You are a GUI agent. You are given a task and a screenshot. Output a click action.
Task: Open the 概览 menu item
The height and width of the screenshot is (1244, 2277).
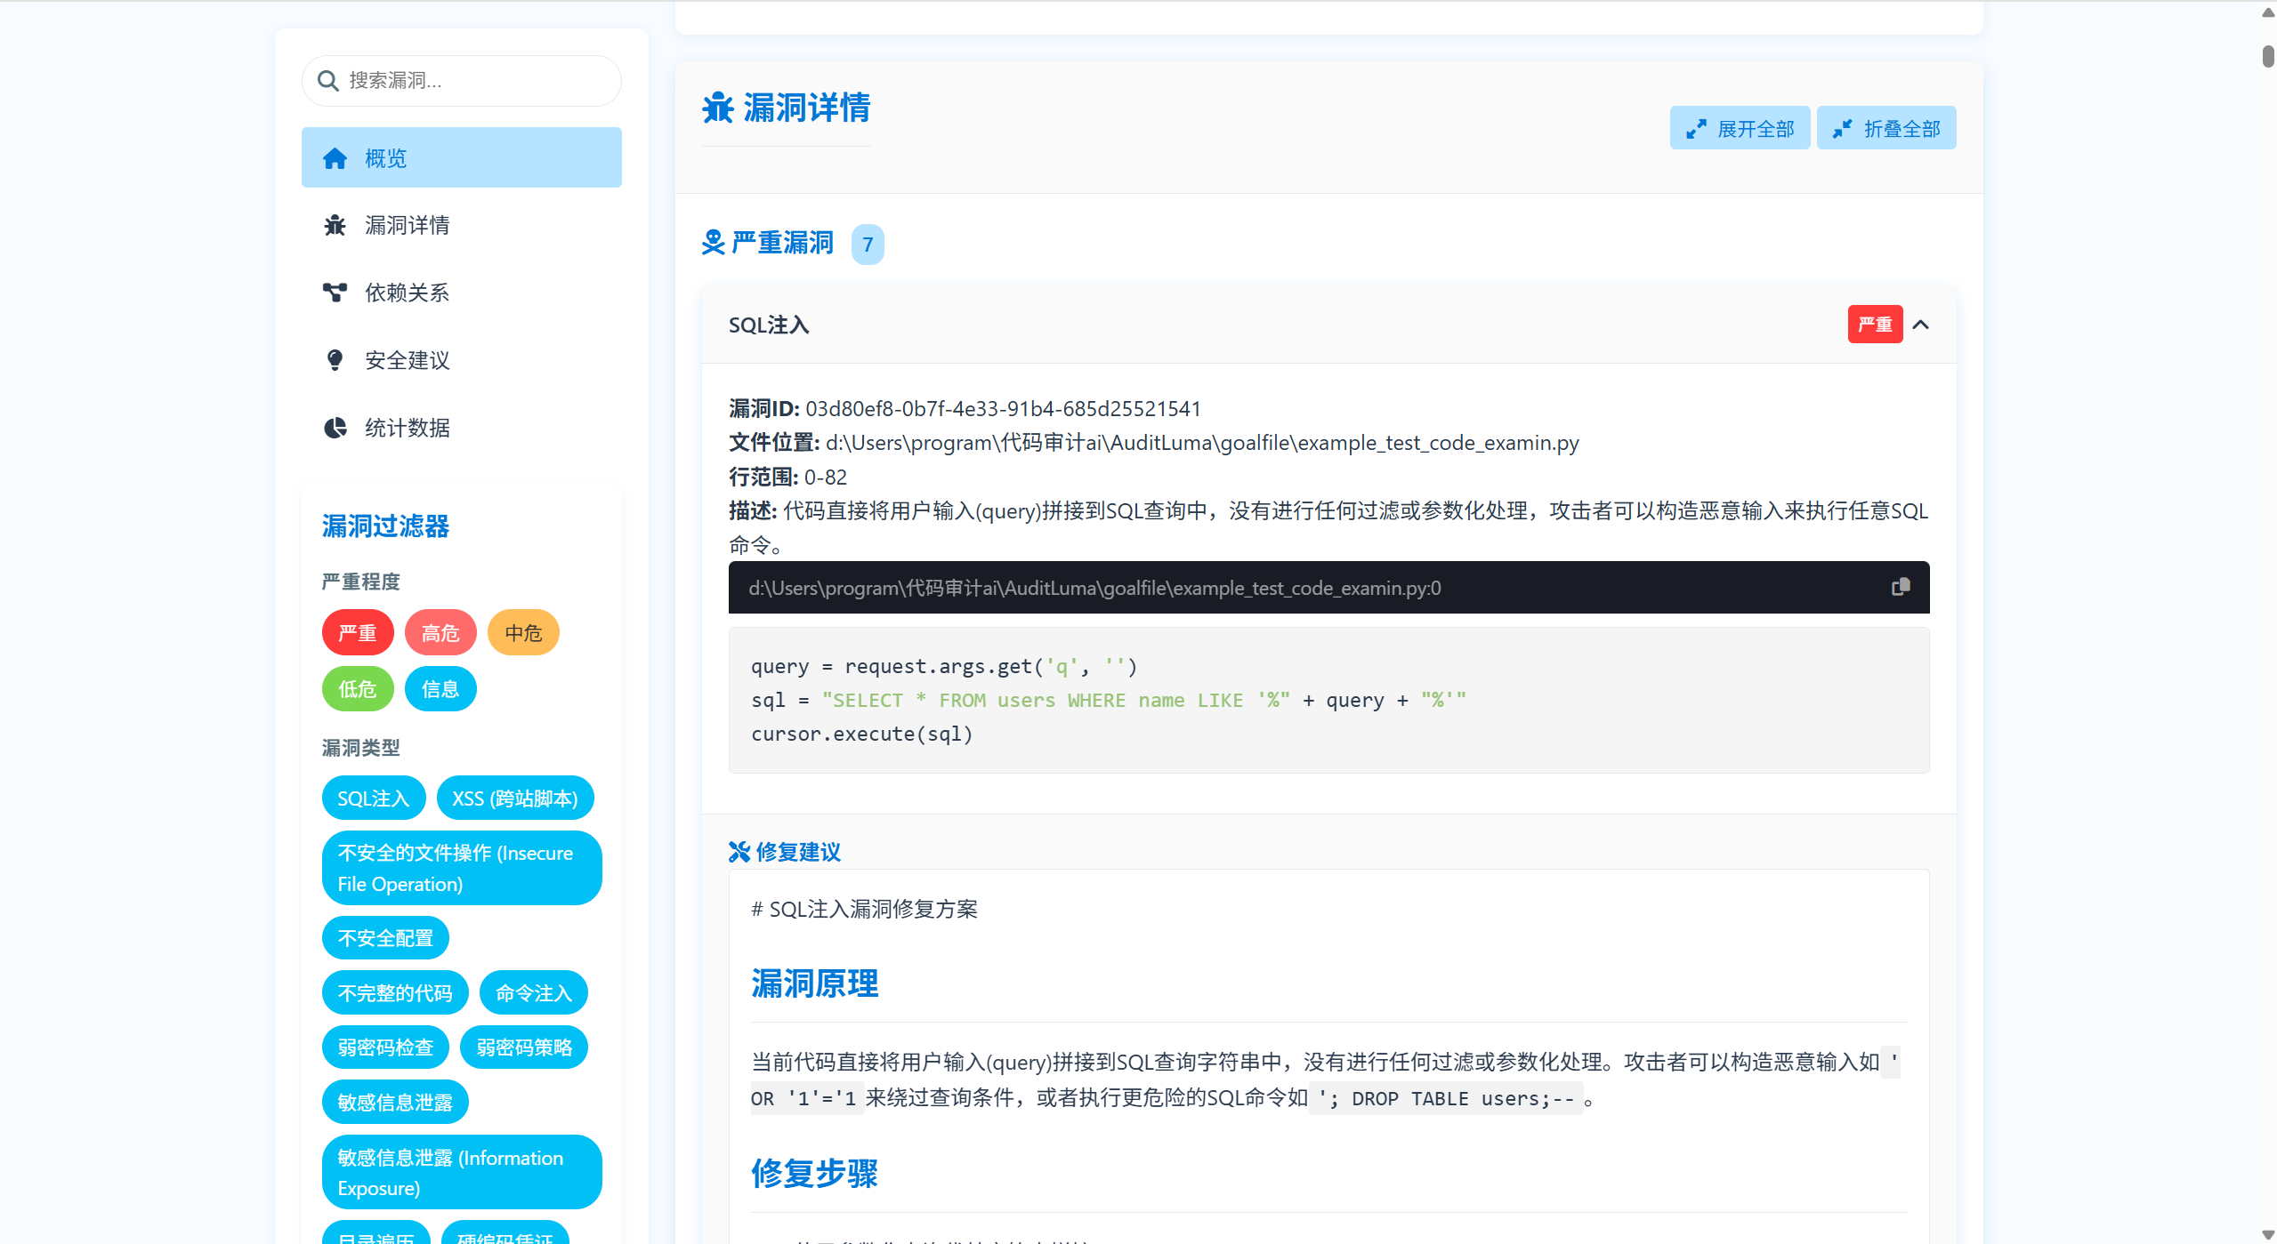tap(462, 157)
